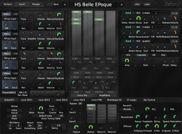Toggle the FMO2 enable switch
This screenshot has height=134, width=182.
(15, 14)
